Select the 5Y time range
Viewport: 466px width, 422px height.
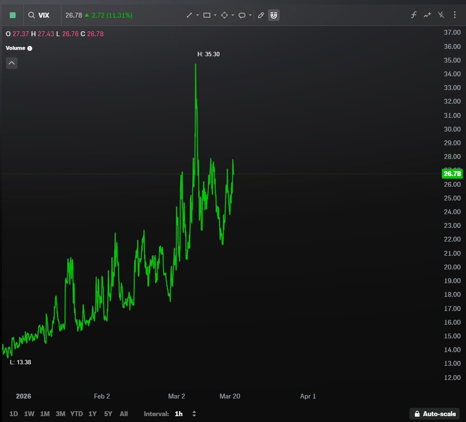[108, 414]
